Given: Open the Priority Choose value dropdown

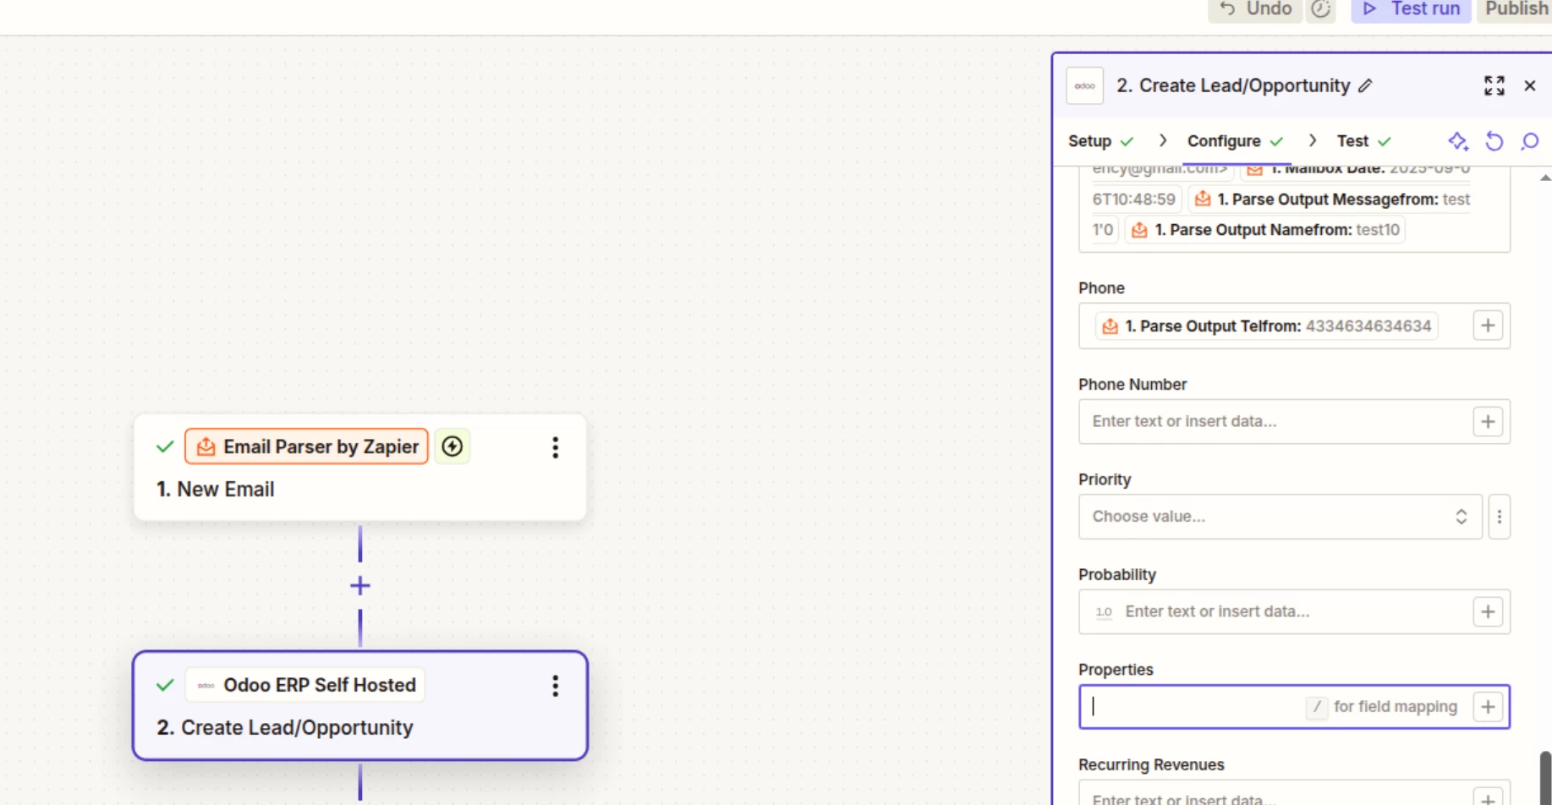Looking at the screenshot, I should pos(1280,517).
